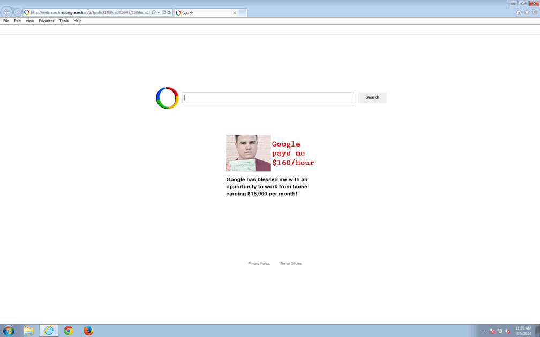Click the address bar search magnifier icon
The height and width of the screenshot is (337, 540).
pyautogui.click(x=154, y=12)
